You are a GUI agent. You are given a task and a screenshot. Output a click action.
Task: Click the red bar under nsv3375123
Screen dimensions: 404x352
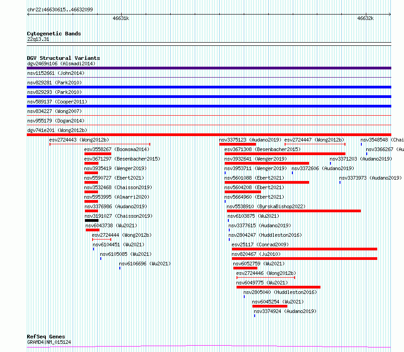point(237,144)
